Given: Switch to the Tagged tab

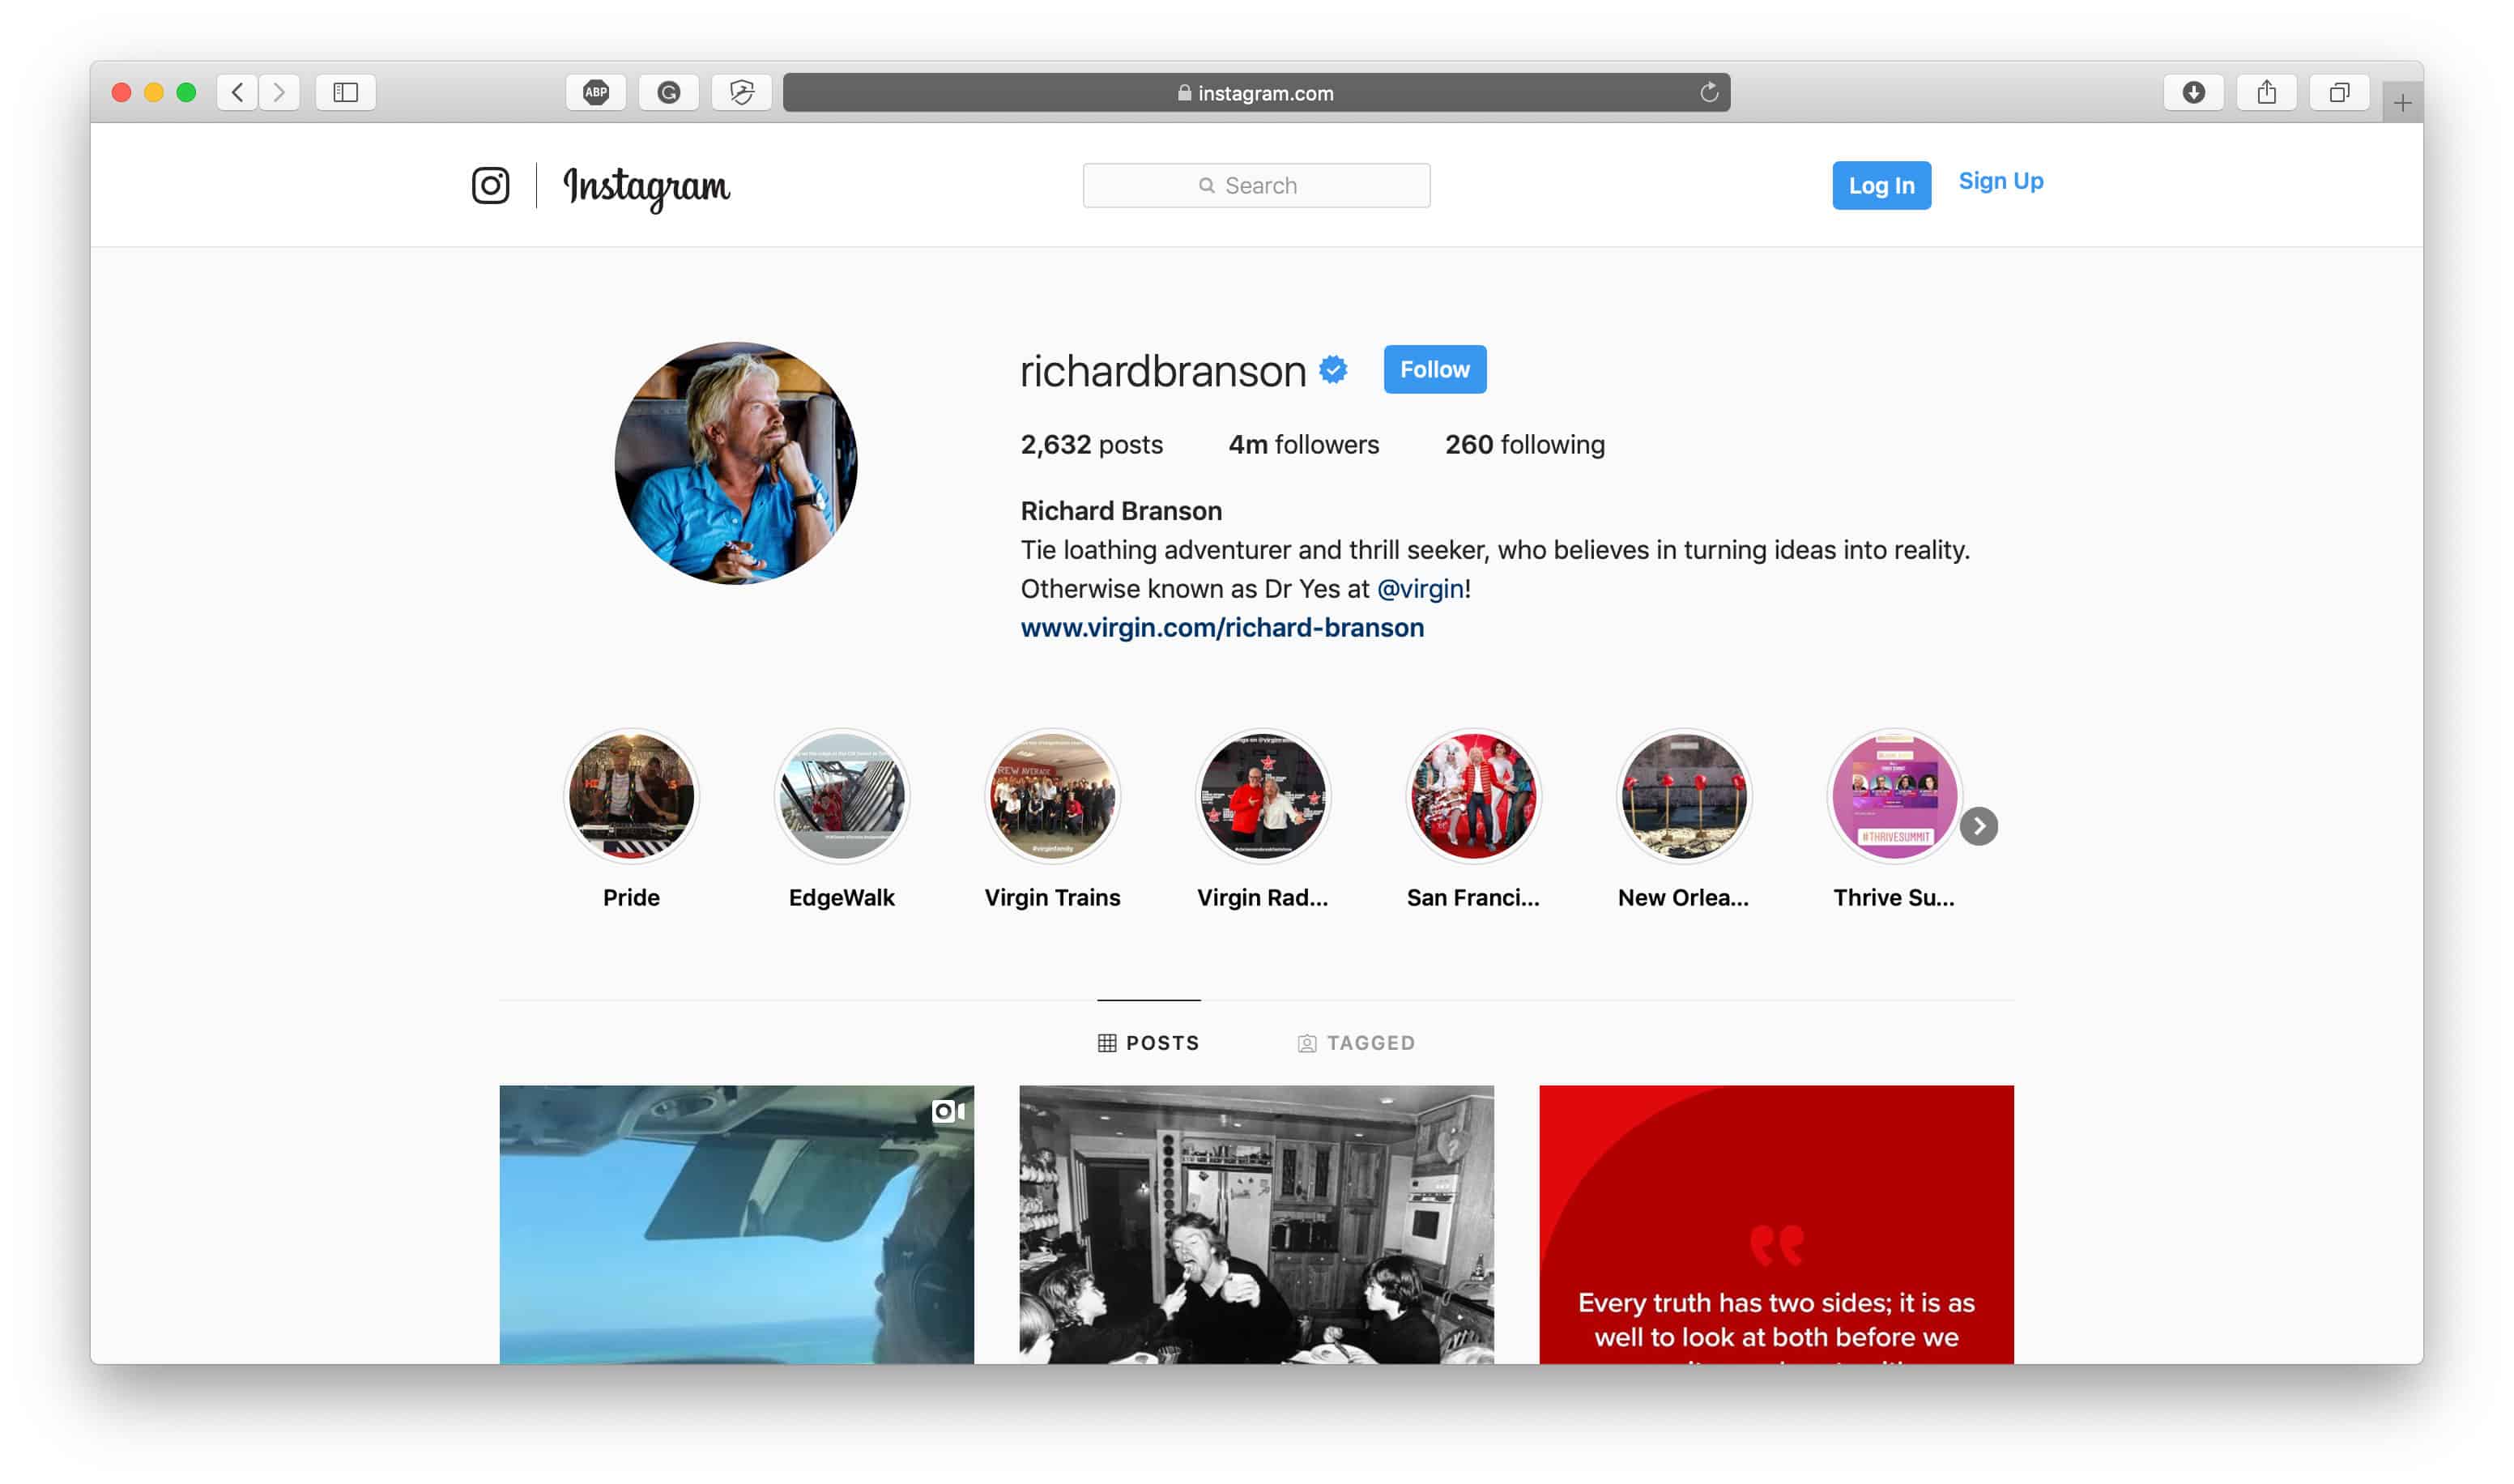Looking at the screenshot, I should (1356, 1043).
